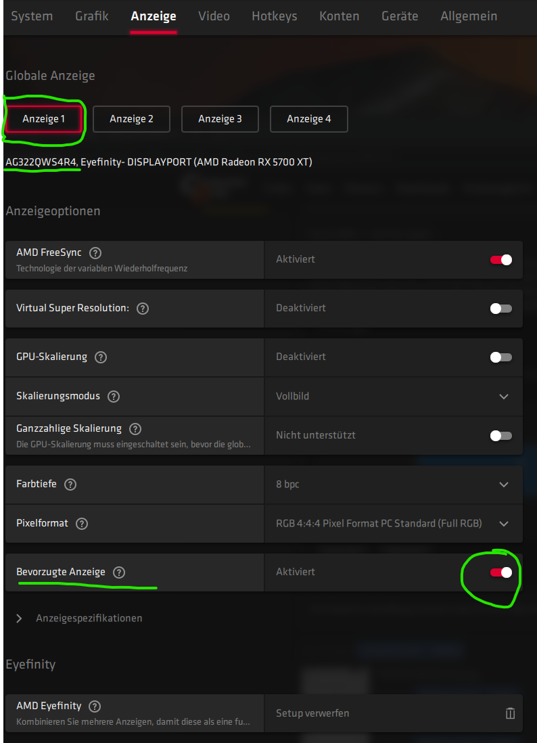Click the Eyefinity section heading

tap(31, 665)
